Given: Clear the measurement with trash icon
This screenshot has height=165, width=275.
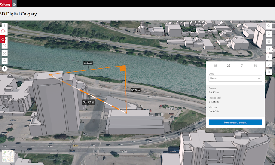Looking at the screenshot, I should pyautogui.click(x=256, y=65).
